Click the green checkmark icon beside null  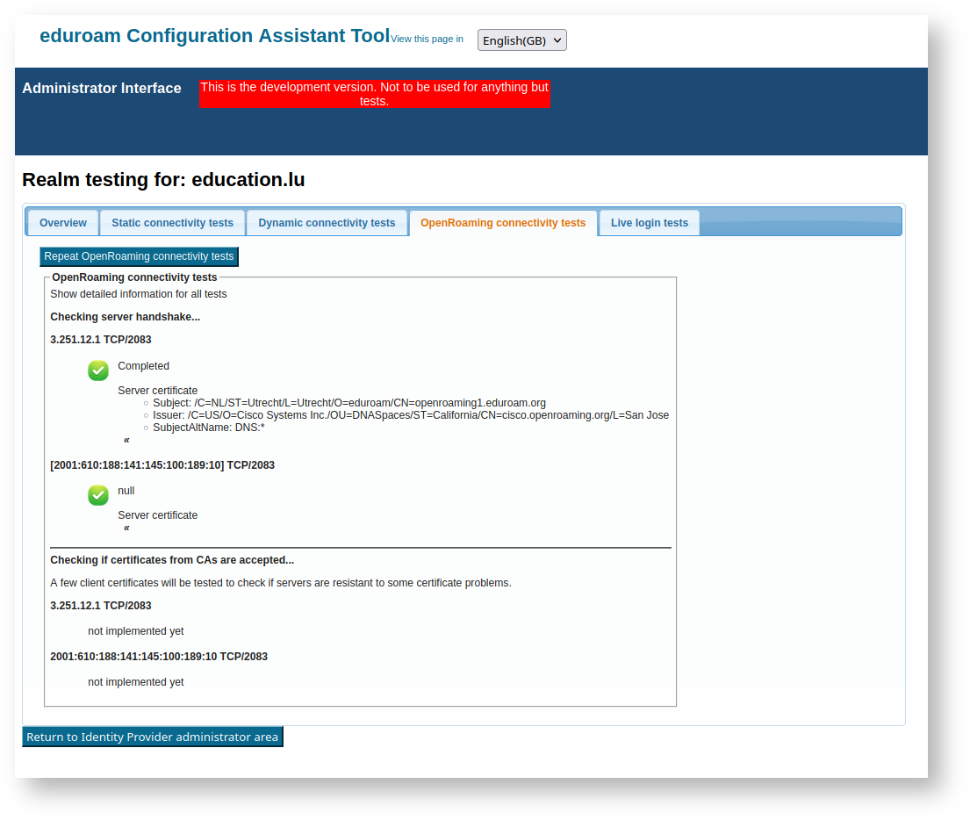[98, 495]
